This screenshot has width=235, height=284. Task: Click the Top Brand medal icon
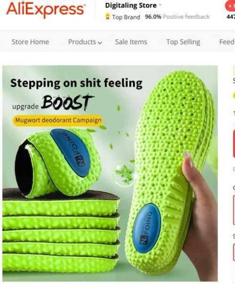point(108,17)
